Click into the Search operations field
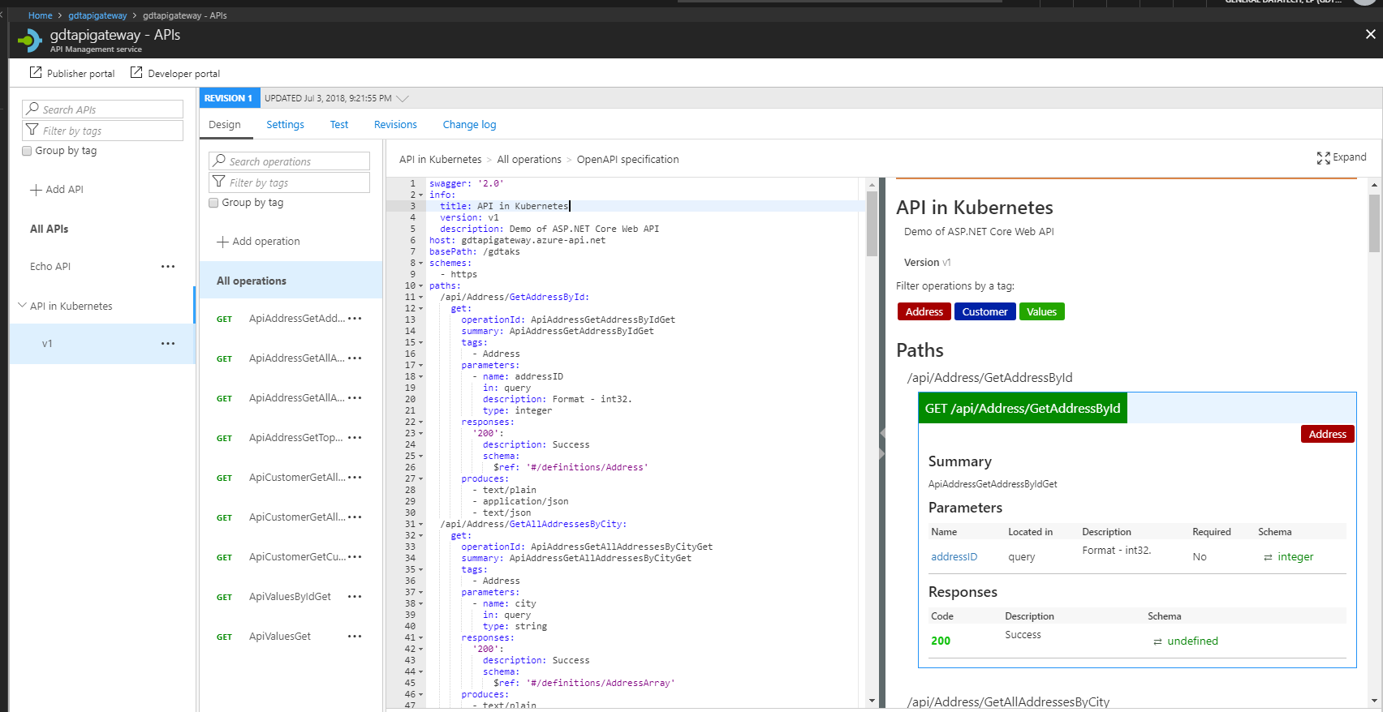 click(290, 161)
